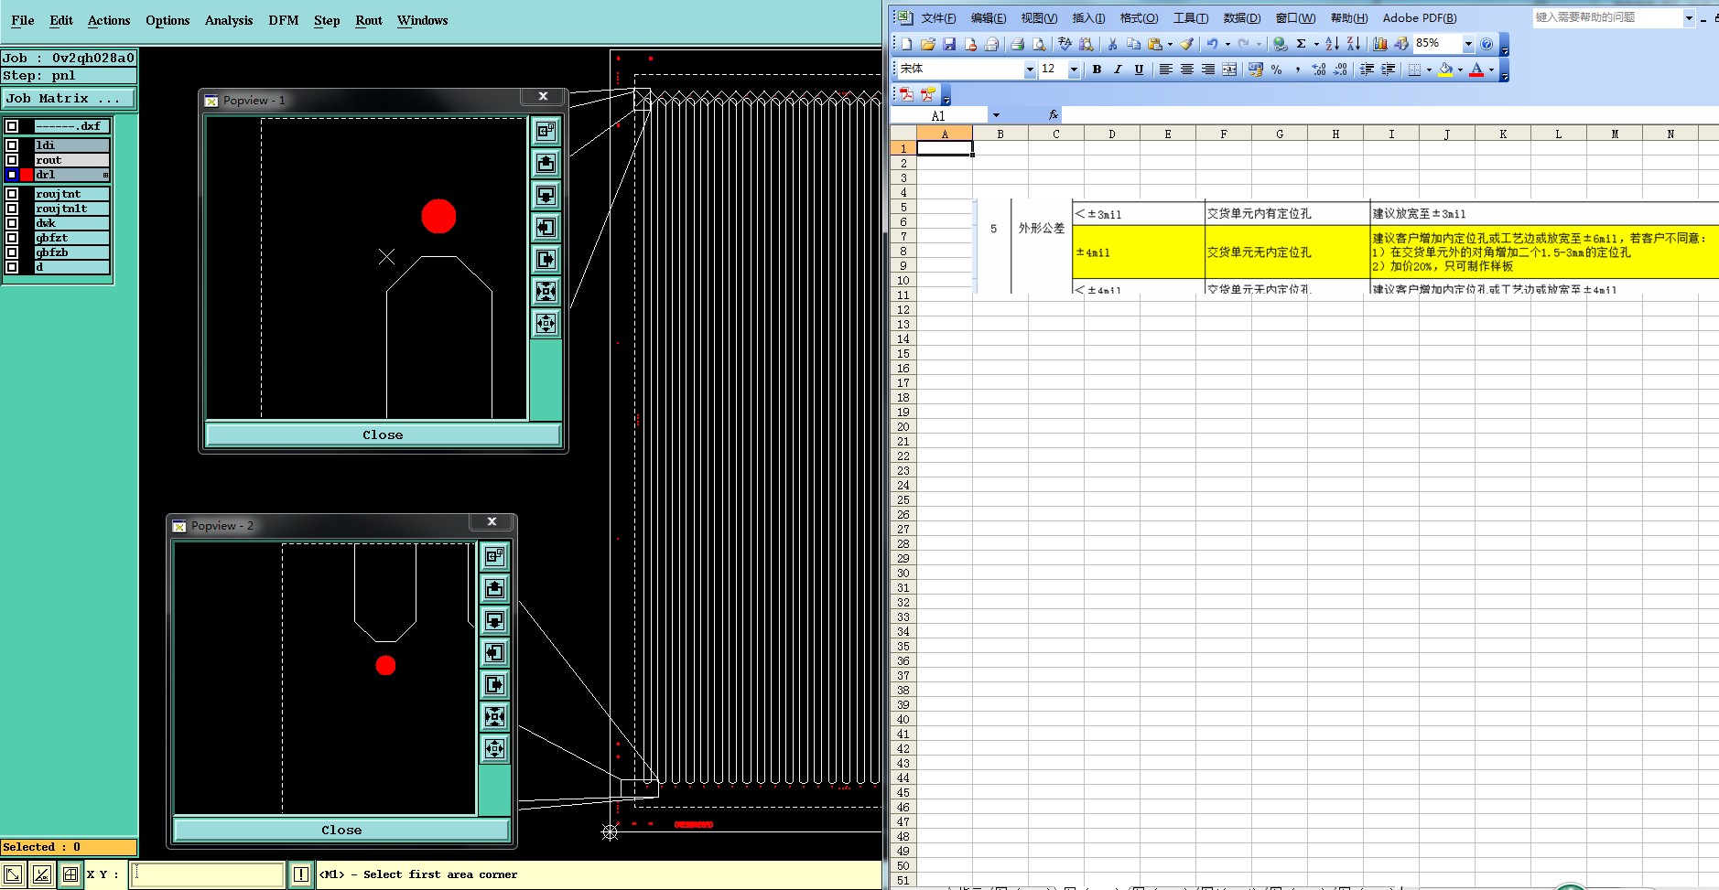Click the red color swatch of layer drl
1719x890 pixels.
point(27,175)
